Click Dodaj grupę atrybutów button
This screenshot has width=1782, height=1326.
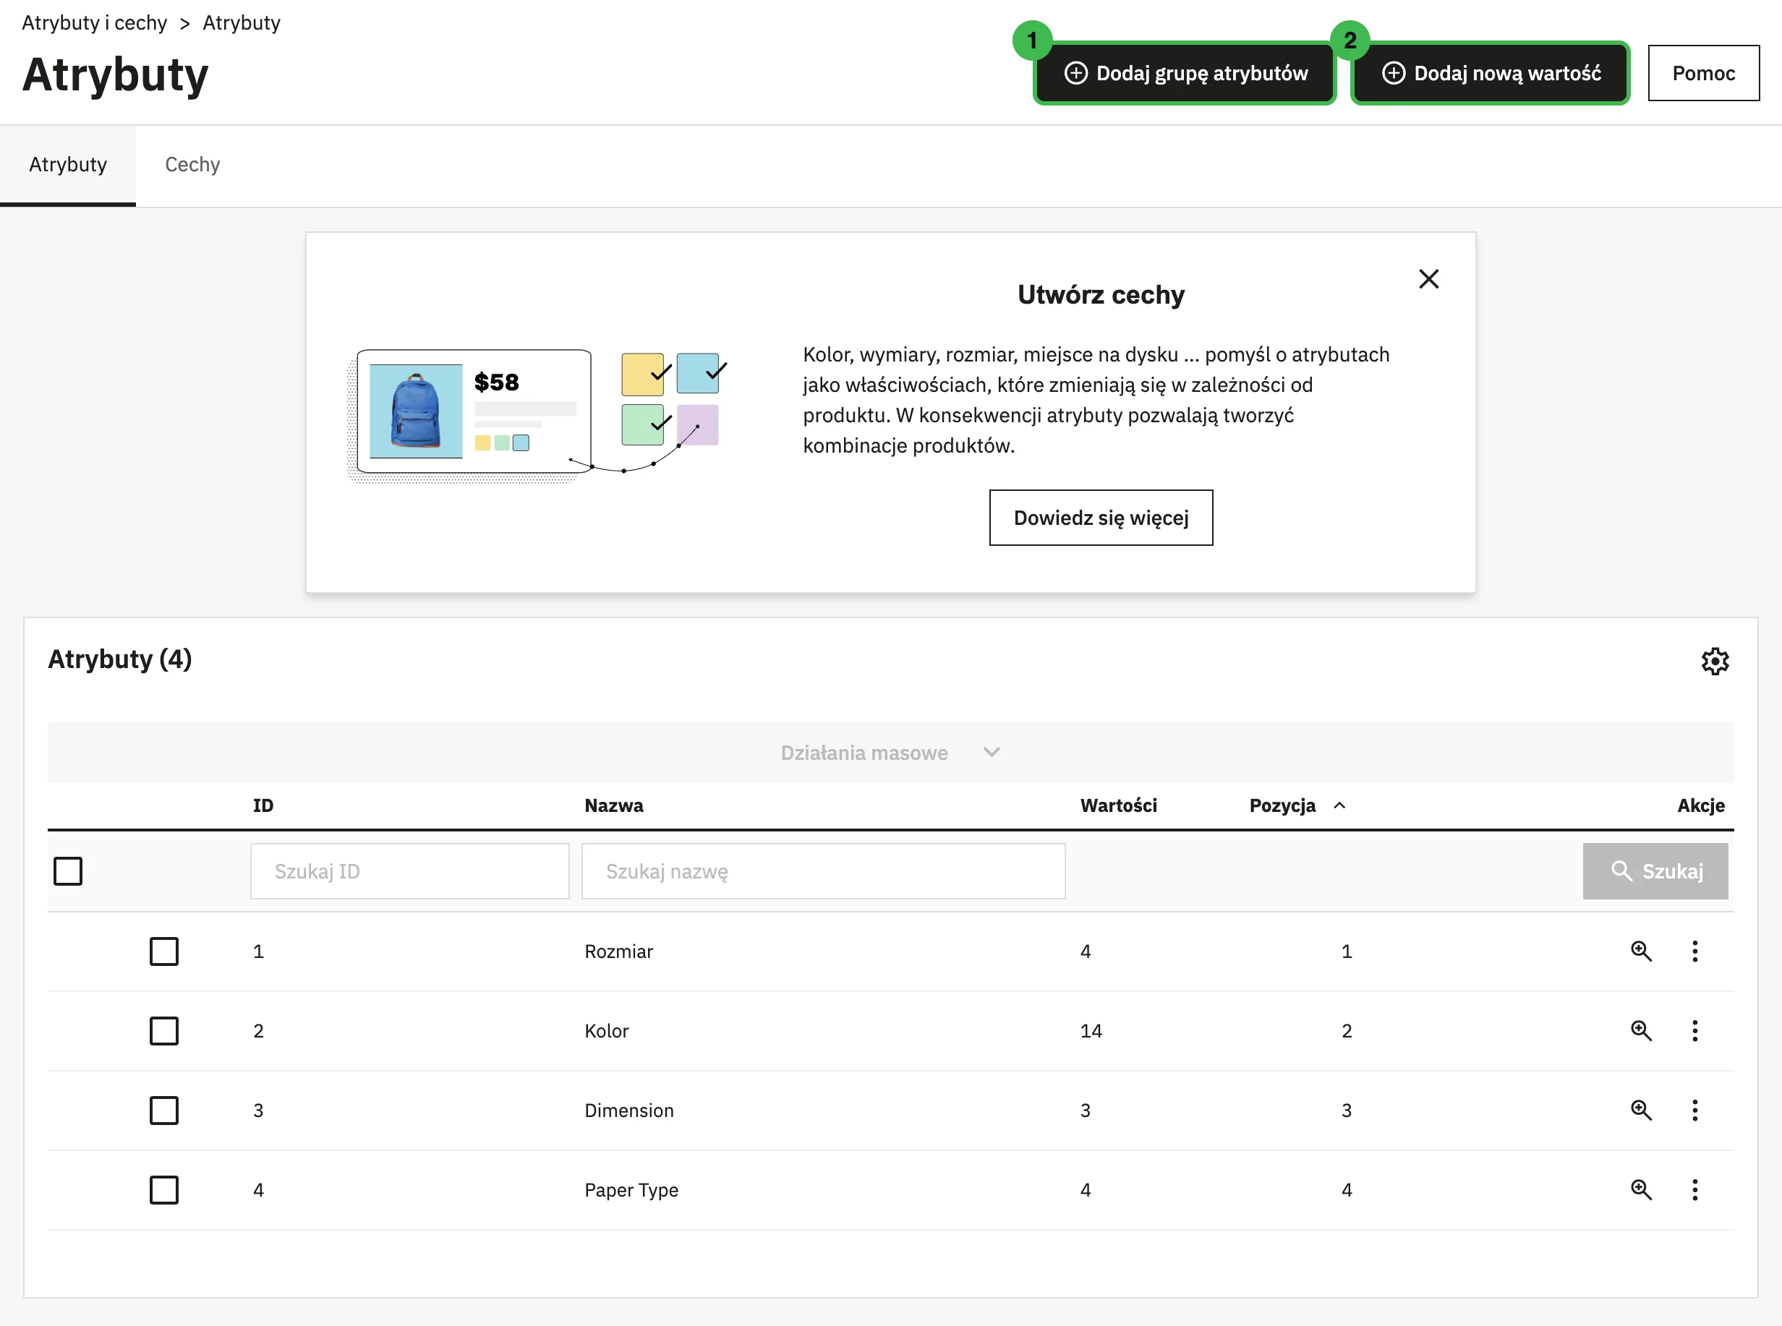click(1185, 73)
